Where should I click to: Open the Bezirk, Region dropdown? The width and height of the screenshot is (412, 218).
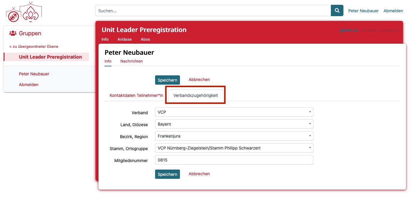pyautogui.click(x=234, y=136)
